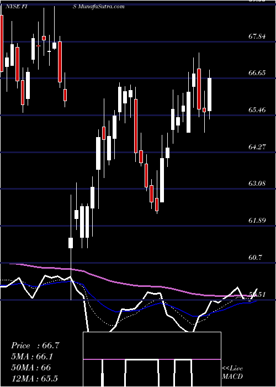This screenshot has width=276, height=387.
Task: Click the 61.89 price axis label
Action: 257,221
